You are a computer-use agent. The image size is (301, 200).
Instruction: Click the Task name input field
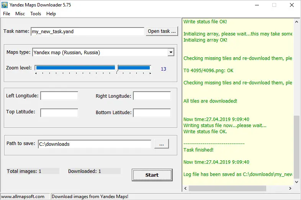pyautogui.click(x=87, y=31)
